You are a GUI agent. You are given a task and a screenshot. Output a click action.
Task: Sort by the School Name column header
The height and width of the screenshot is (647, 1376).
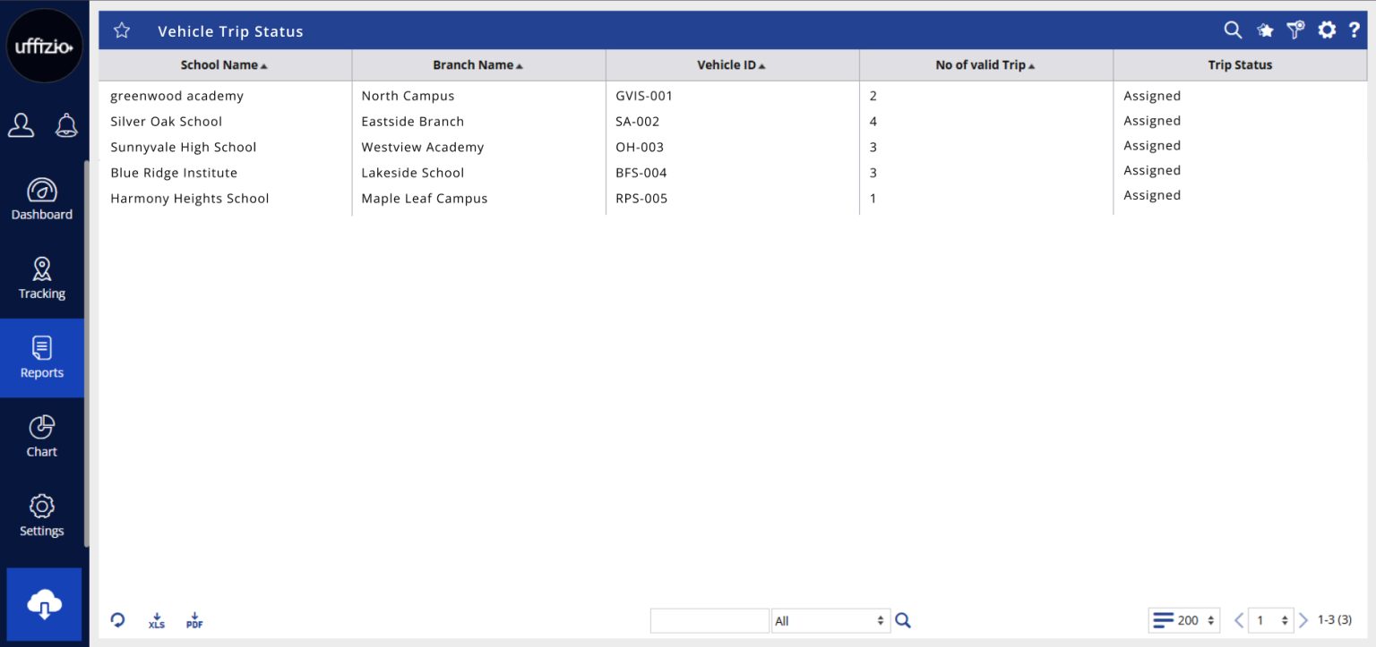pyautogui.click(x=224, y=65)
